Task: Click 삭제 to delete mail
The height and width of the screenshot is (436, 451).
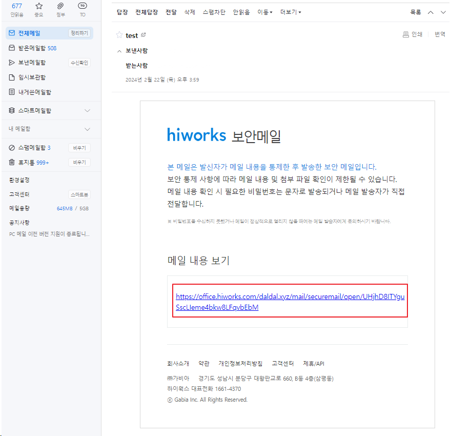Action: pyautogui.click(x=190, y=12)
